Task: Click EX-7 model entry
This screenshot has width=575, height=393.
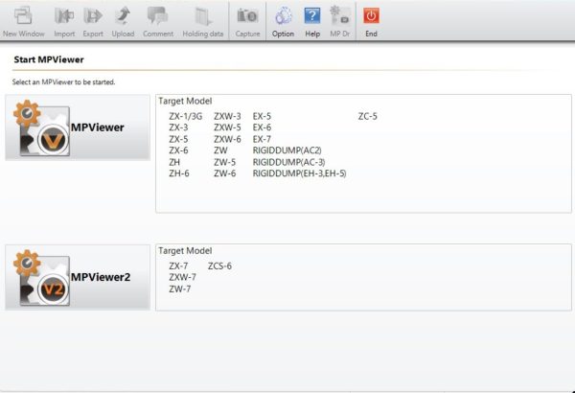Action: click(262, 139)
